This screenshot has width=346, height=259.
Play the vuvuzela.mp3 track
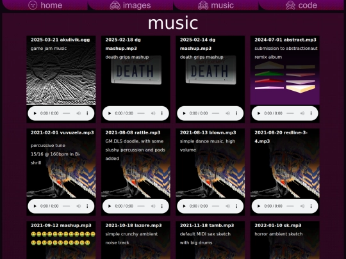coord(35,206)
